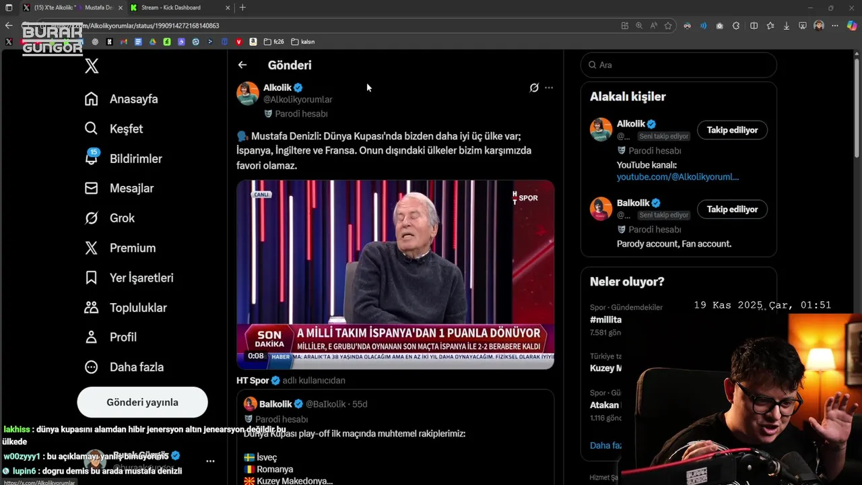This screenshot has width=862, height=485.
Task: Open the post's three-dot more menu
Action: click(549, 88)
